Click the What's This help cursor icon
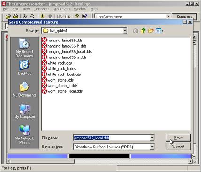This screenshot has width=201, height=172. [x=85, y=16]
